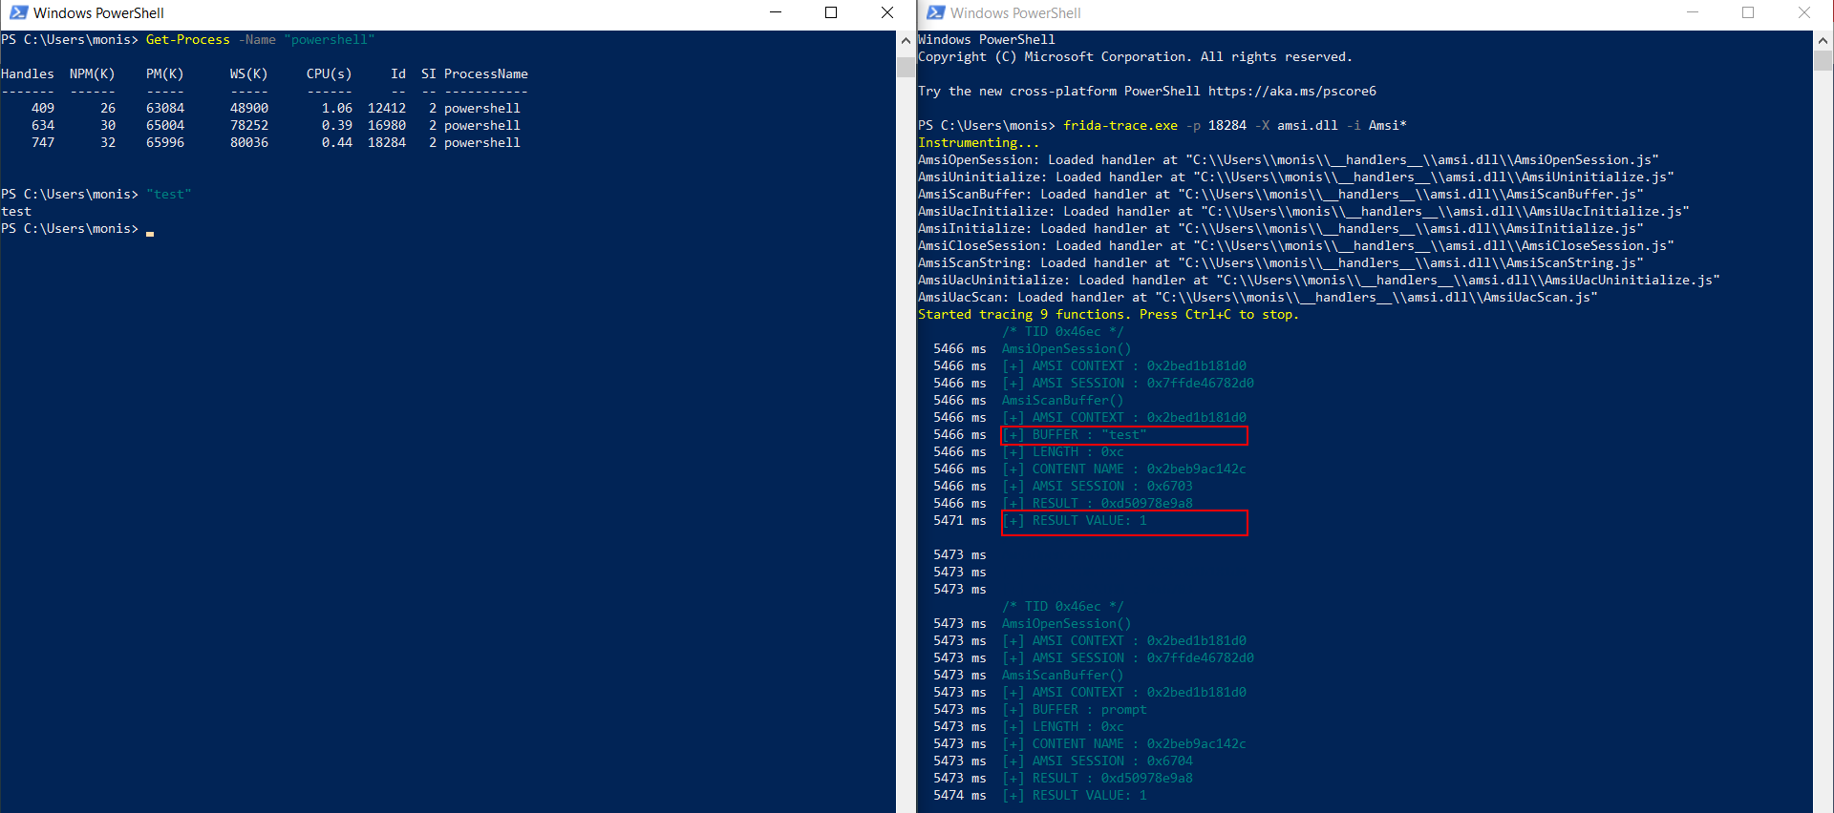Click the AmsiOpenSession loaded handler line
This screenshot has width=1834, height=813.
click(1289, 159)
